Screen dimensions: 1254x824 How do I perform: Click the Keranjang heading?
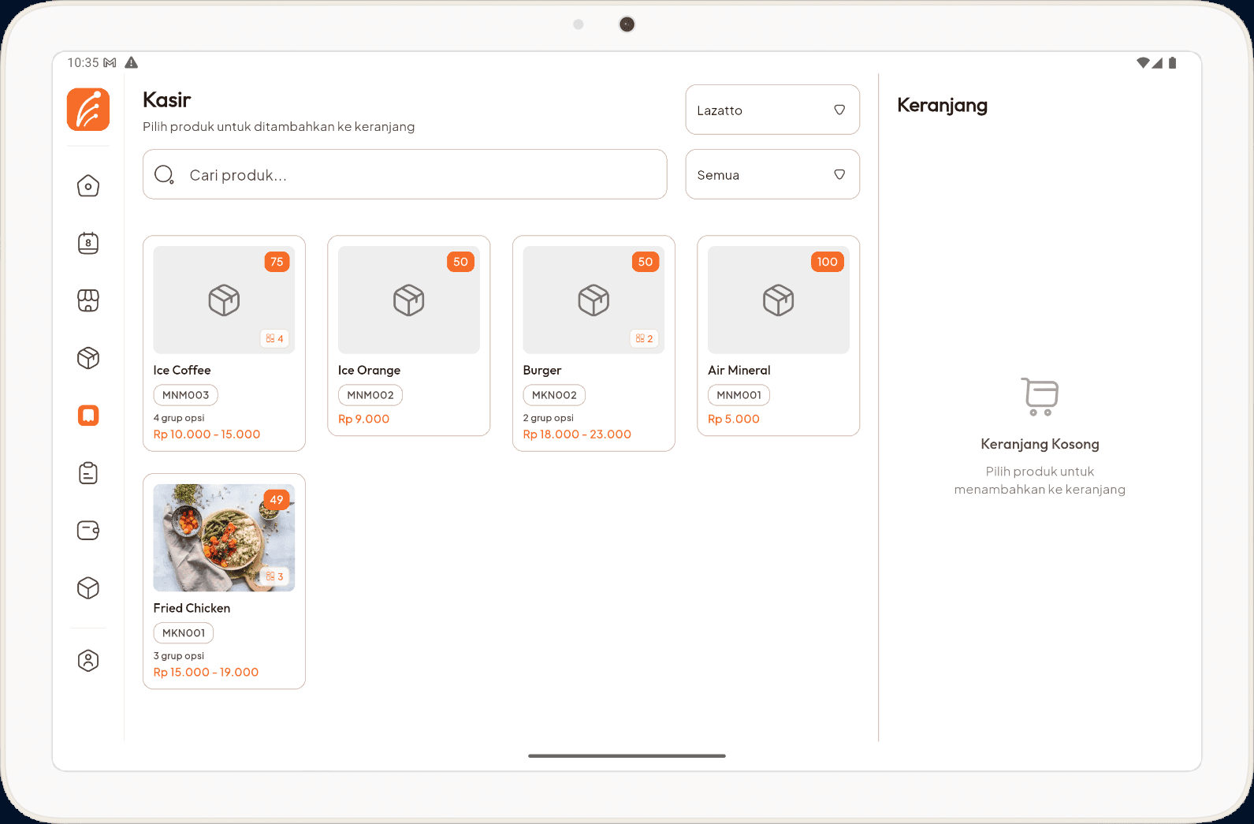[x=942, y=106]
